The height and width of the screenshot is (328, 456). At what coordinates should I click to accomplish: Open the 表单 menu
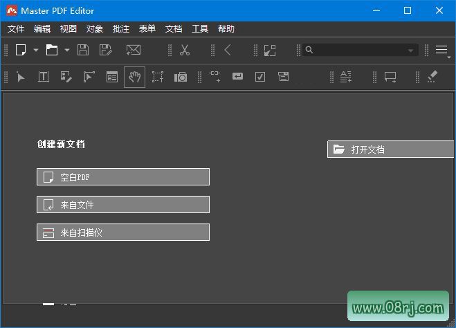click(147, 29)
